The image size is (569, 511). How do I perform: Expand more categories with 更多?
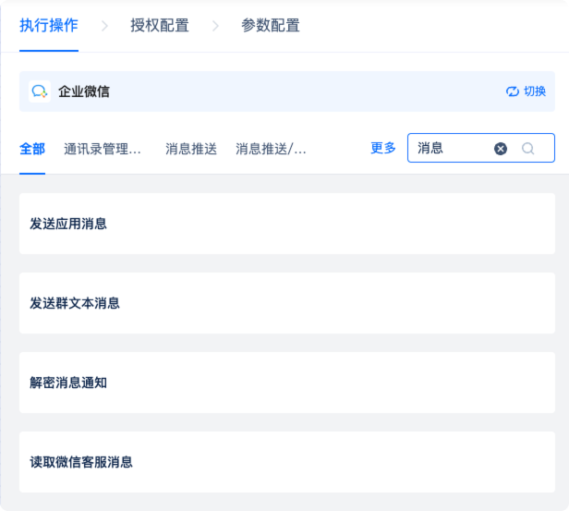click(x=382, y=148)
